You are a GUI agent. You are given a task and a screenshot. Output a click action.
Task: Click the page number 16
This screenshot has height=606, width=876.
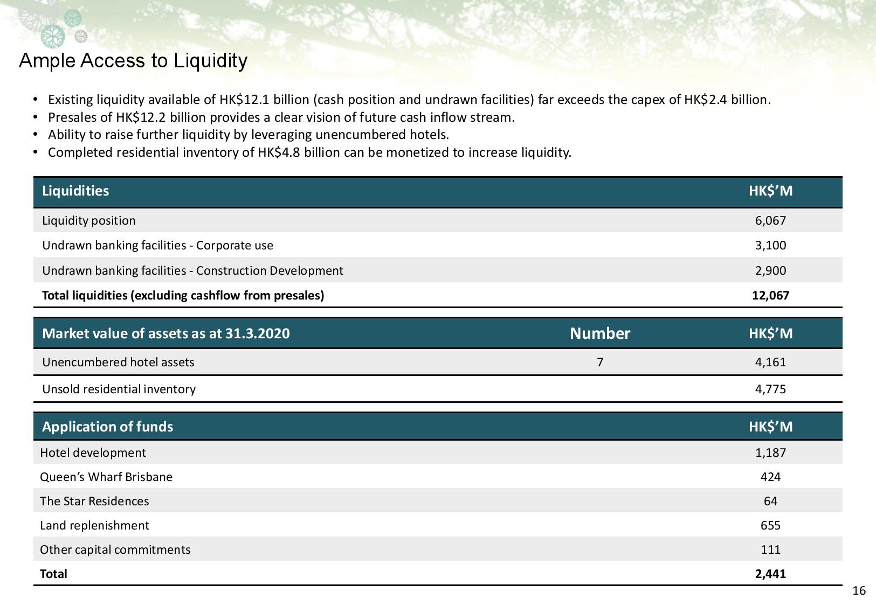point(859,591)
